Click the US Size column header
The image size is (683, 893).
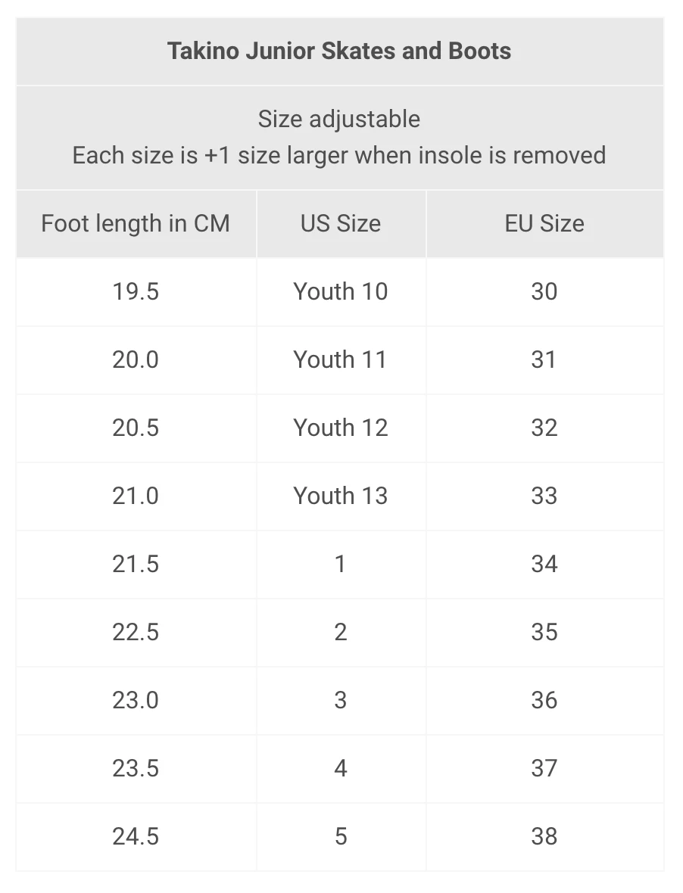pyautogui.click(x=341, y=223)
